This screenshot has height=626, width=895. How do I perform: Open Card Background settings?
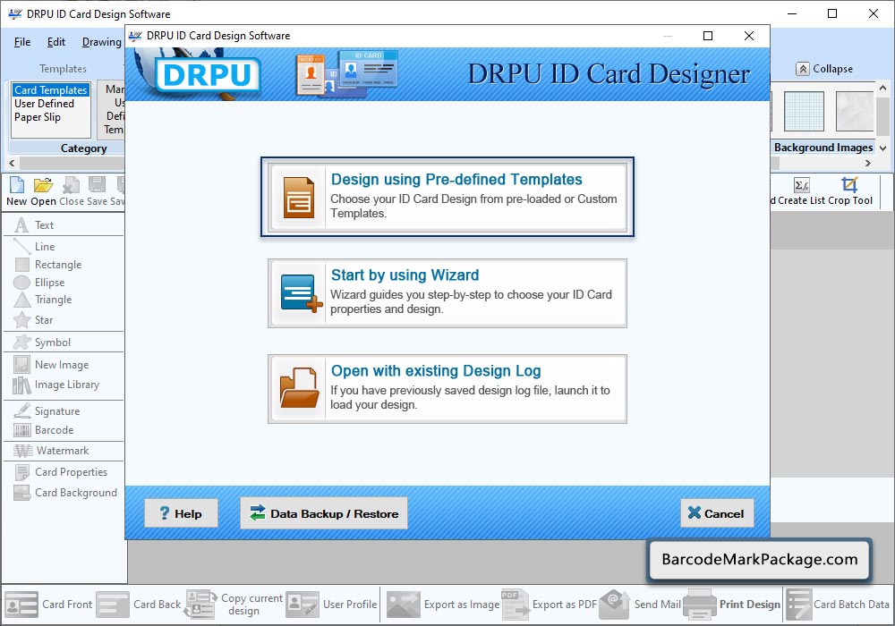pyautogui.click(x=65, y=493)
